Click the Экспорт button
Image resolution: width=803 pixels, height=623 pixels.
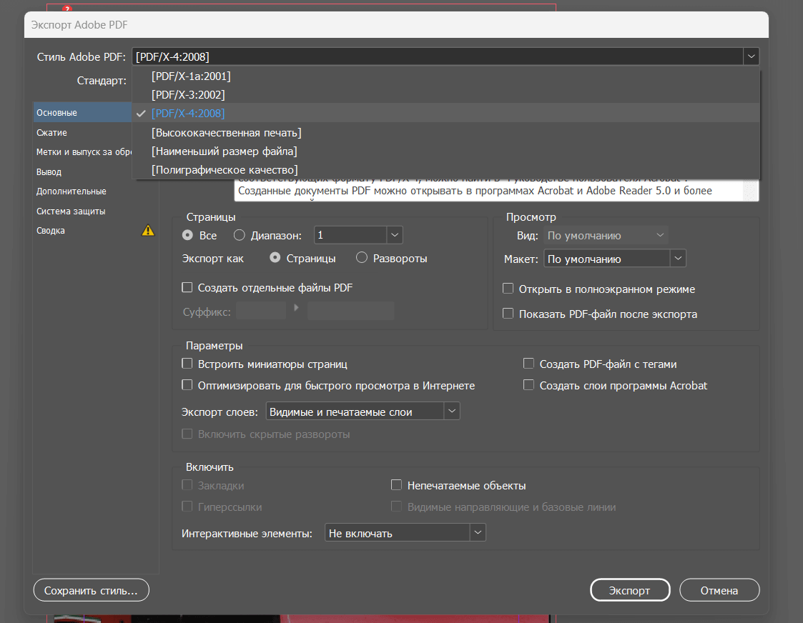pos(630,590)
